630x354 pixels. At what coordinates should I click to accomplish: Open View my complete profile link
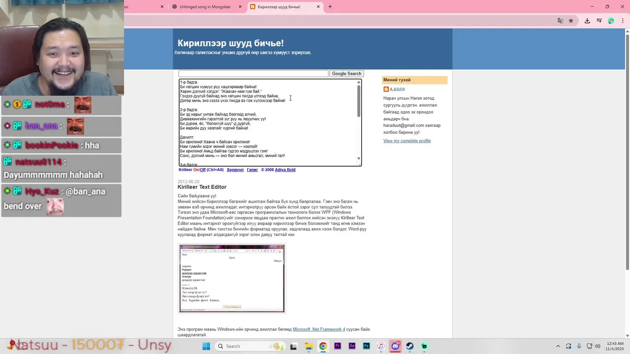tap(407, 141)
